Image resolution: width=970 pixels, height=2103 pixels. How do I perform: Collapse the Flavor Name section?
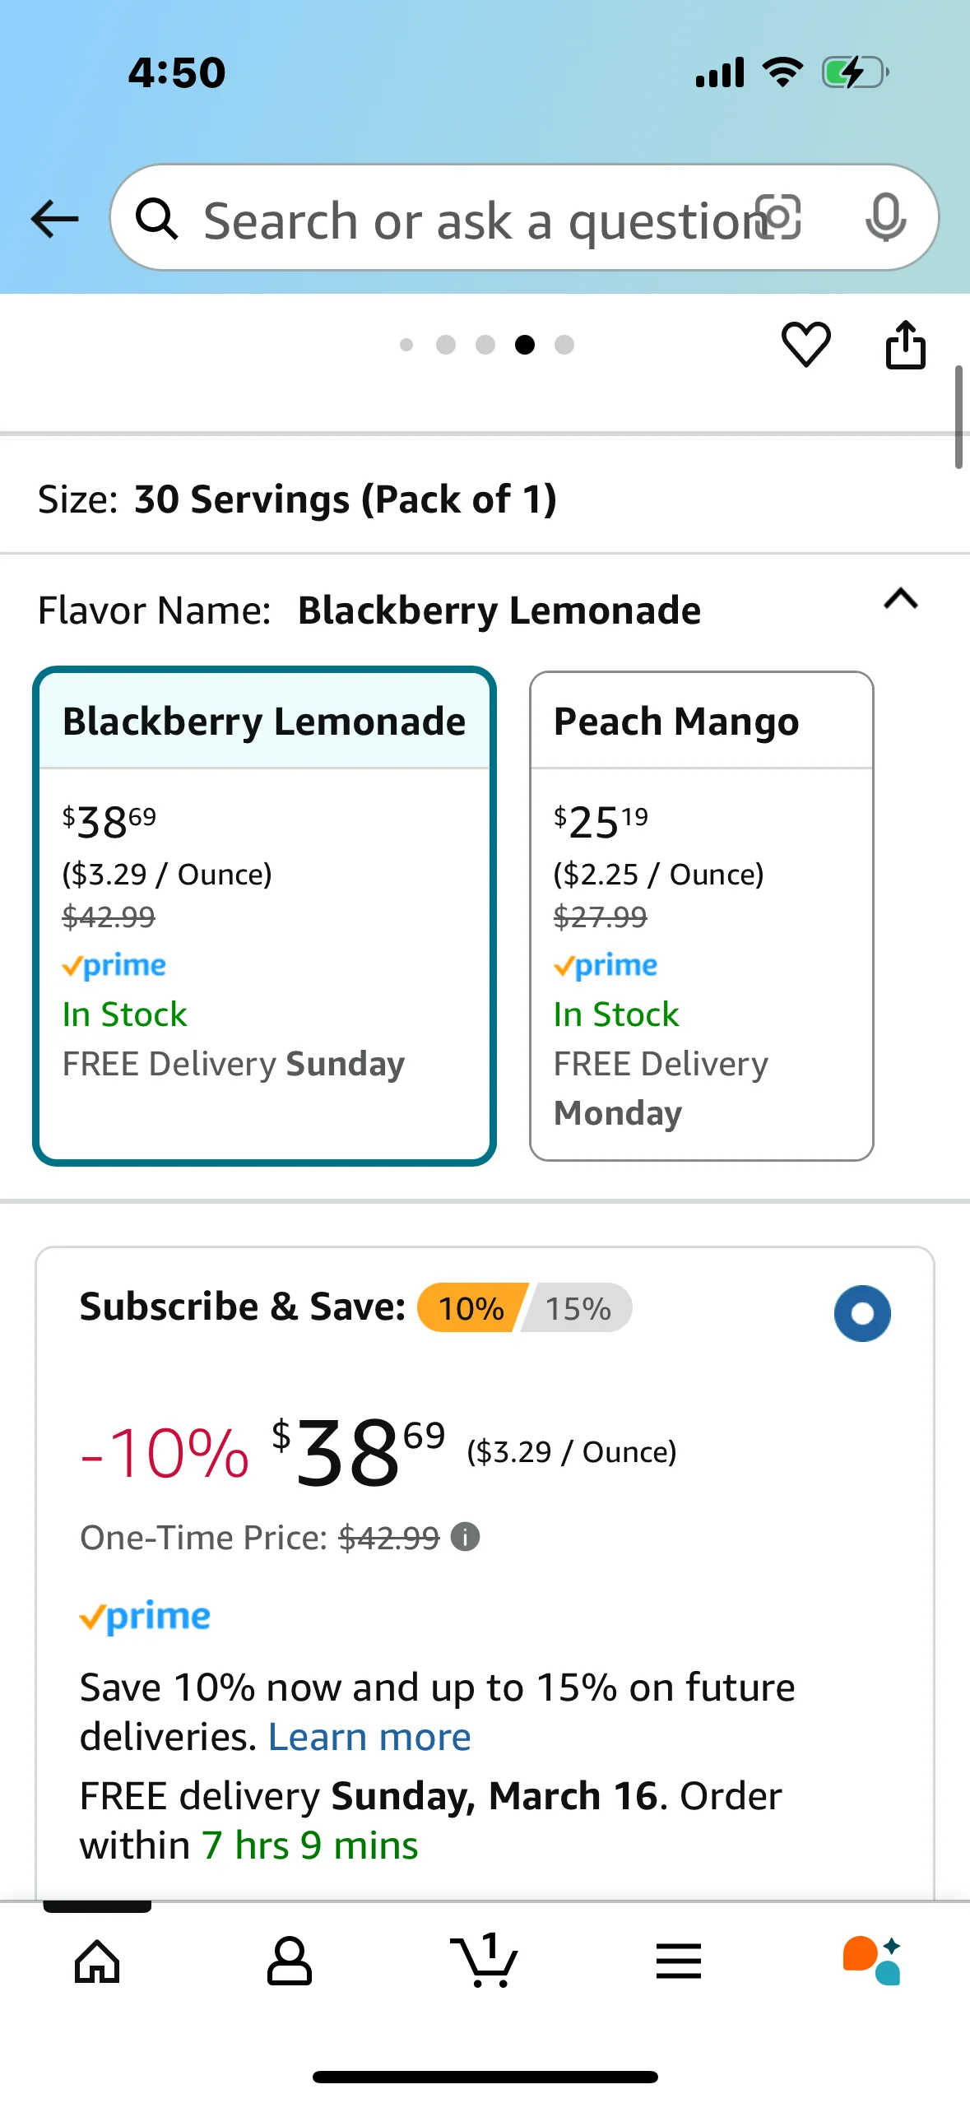coord(900,599)
